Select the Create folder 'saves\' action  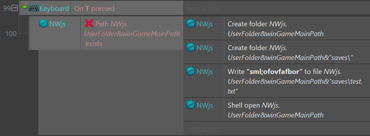tap(291, 53)
